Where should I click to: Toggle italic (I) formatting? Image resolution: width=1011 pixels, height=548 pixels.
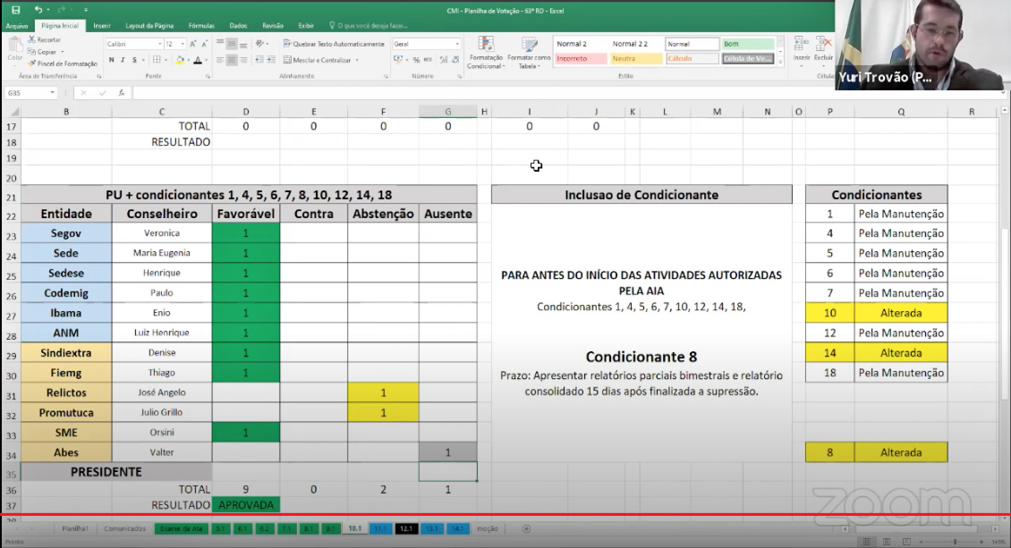123,60
